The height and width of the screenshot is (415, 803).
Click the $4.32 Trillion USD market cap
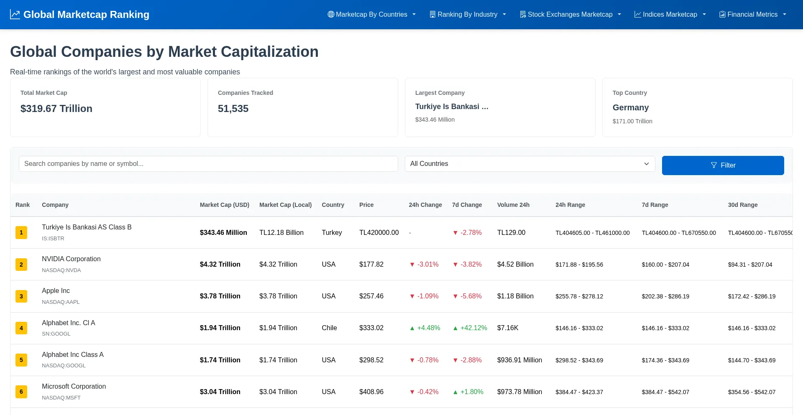point(220,265)
